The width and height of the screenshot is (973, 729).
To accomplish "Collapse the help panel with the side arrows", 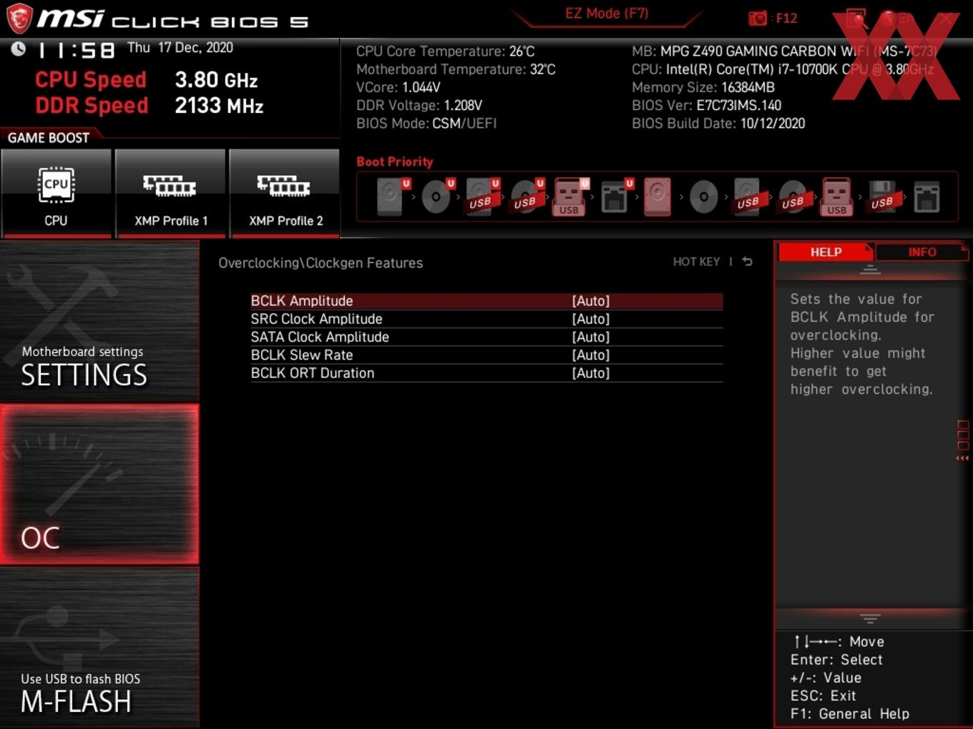I will click(x=962, y=458).
